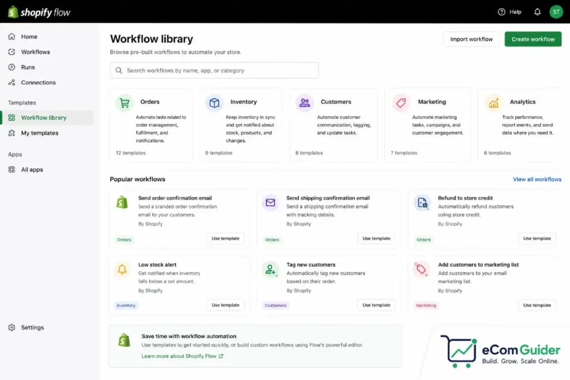Open the Analytics category card title
This screenshot has height=380, width=570.
[x=522, y=102]
